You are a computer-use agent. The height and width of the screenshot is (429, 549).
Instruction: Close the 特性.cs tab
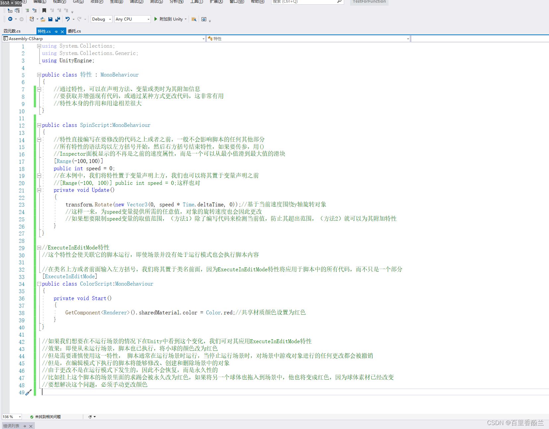(x=62, y=32)
